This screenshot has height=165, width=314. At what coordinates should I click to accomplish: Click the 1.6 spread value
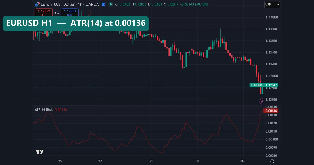coord(57,13)
